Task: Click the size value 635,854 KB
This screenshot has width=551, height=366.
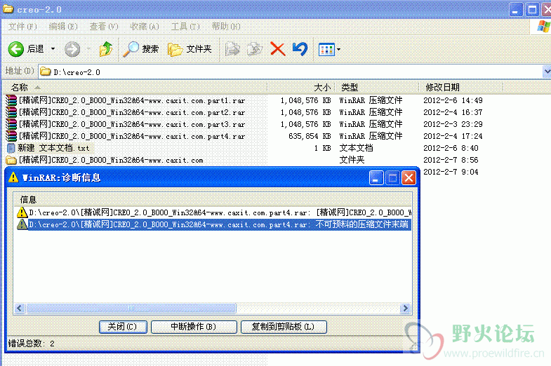Action: [x=310, y=136]
